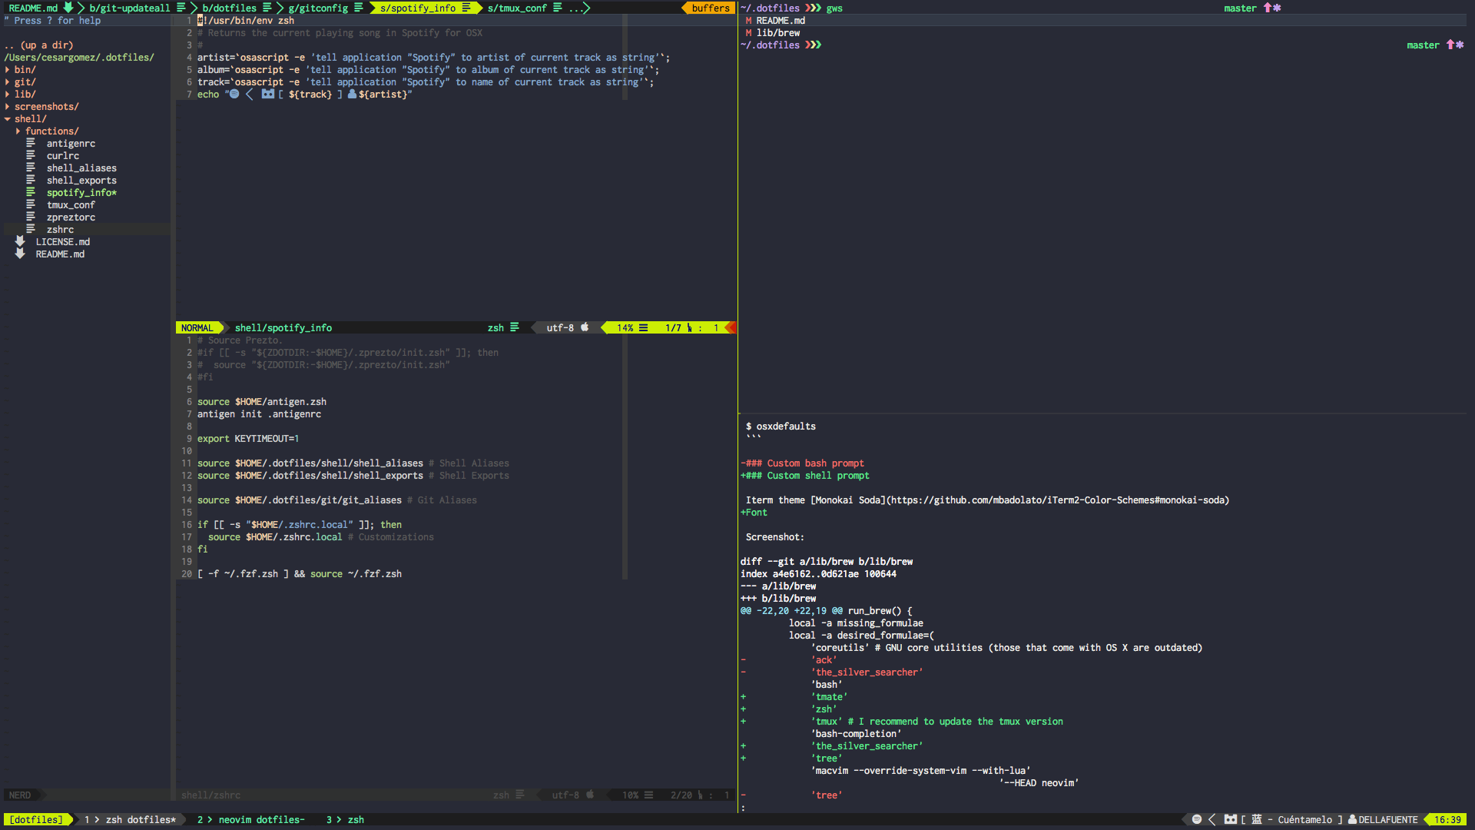Select spotify_info* in the file tree
Screen dimensions: 1475x830
(81, 192)
